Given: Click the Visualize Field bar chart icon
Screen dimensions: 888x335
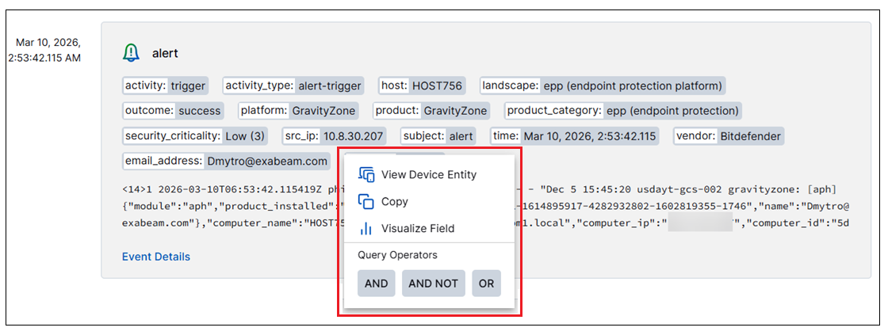Looking at the screenshot, I should tap(366, 229).
